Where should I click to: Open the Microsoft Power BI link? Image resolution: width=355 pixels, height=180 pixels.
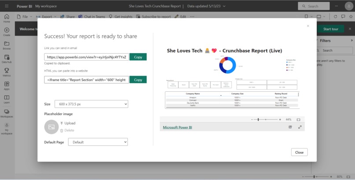[177, 127]
